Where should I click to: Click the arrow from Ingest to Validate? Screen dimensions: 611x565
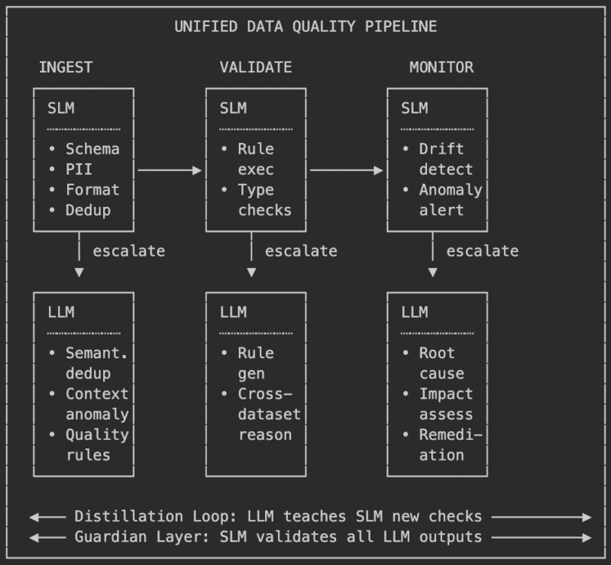coord(169,170)
